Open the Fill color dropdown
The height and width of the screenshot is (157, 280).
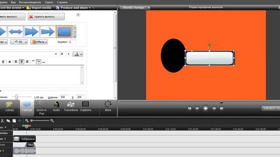click(x=19, y=42)
